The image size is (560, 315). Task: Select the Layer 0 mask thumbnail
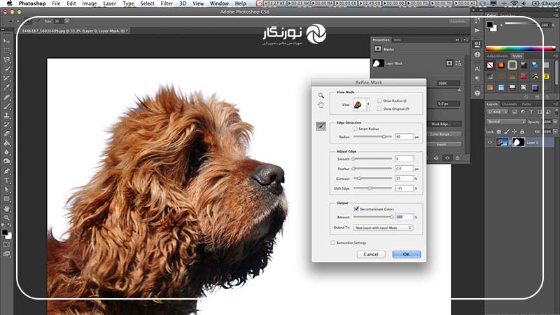(519, 143)
